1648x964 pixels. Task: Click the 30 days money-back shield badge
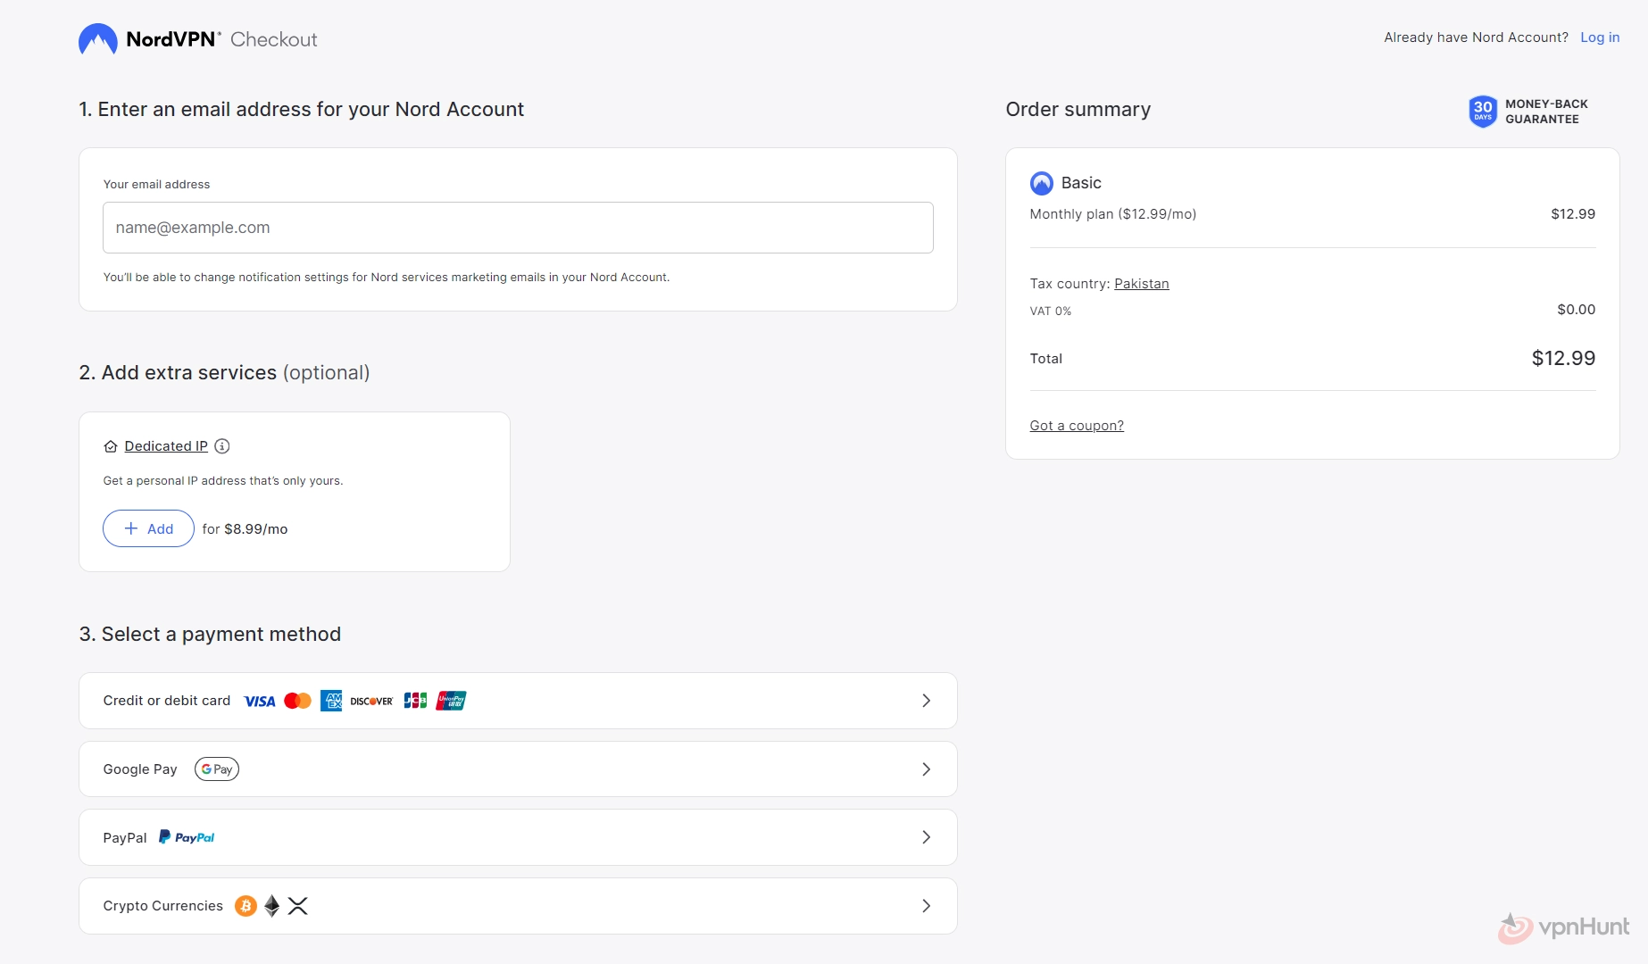click(1483, 112)
